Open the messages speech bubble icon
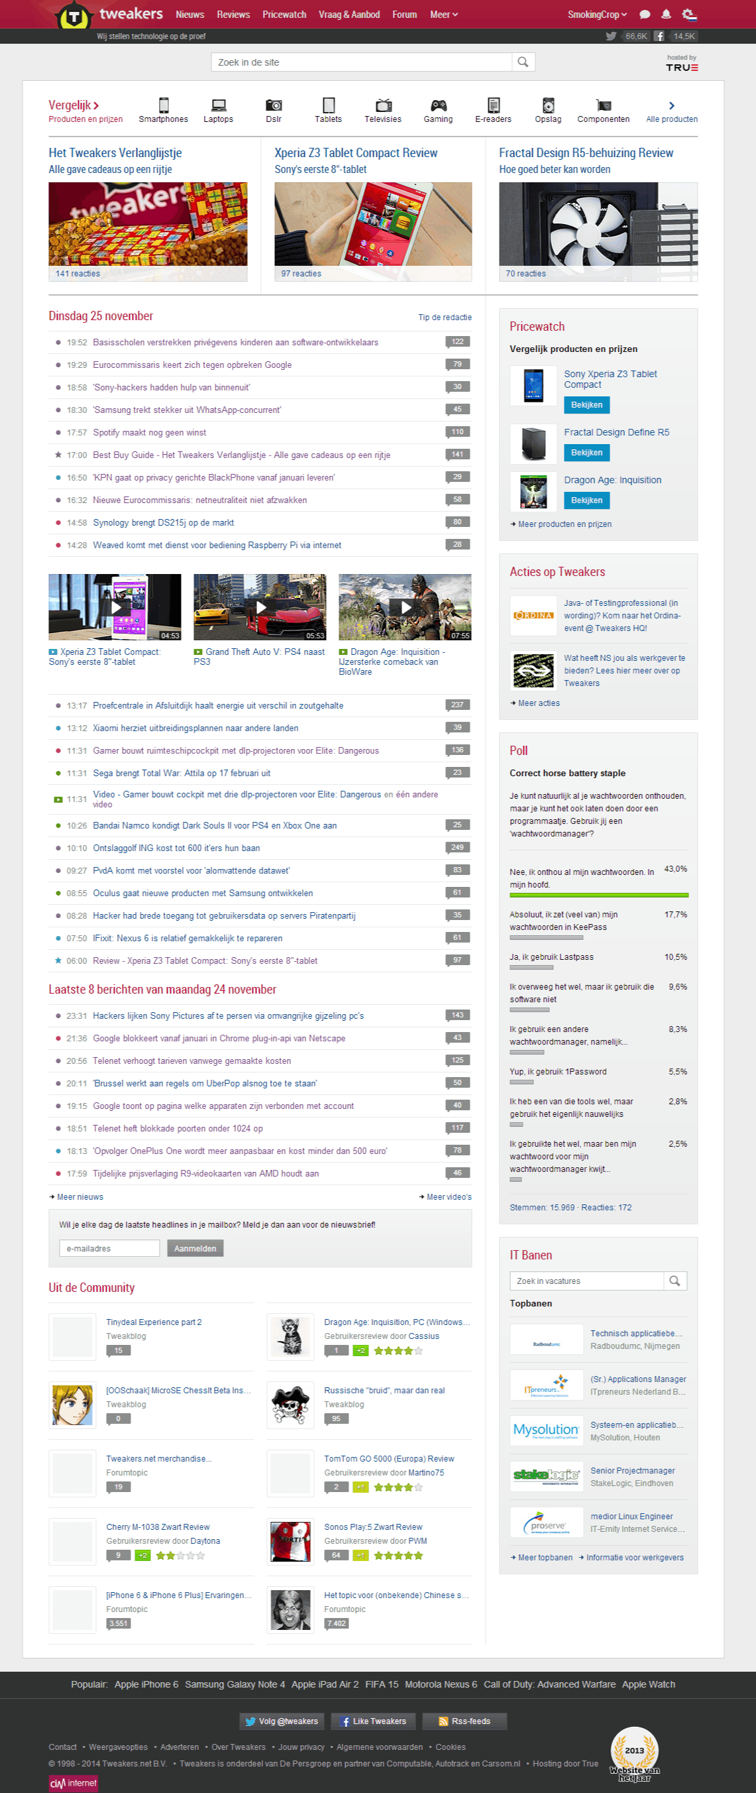756x1793 pixels. (645, 15)
